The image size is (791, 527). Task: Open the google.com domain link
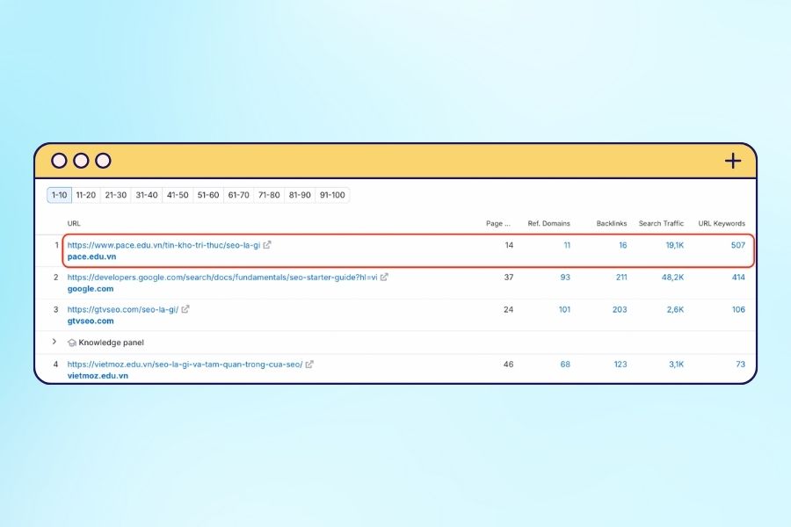91,288
